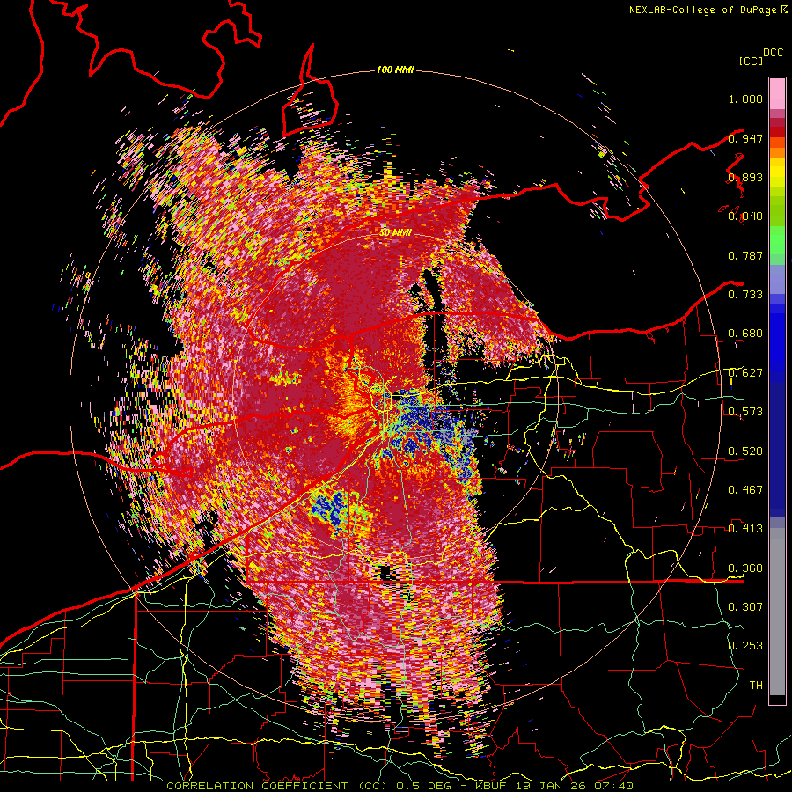
Task: Click the "[CC]" legend unit label
Action: [751, 61]
